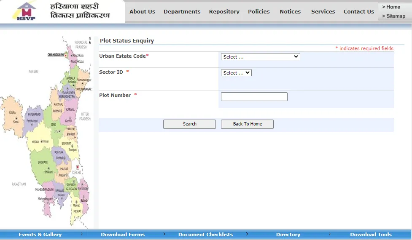Viewport: 412px width, 240px height.
Task: Expand the Sector ID dropdown
Action: tap(236, 73)
